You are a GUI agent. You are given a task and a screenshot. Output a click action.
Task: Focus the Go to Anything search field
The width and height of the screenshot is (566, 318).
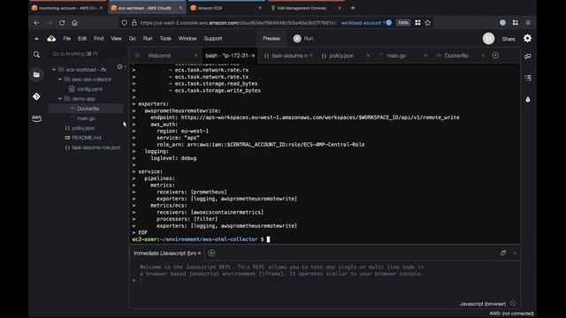[87, 54]
